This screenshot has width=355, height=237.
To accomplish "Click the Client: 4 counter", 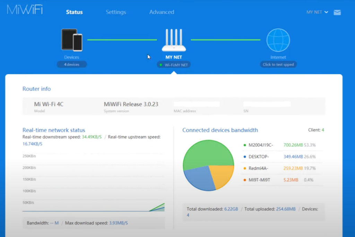I will [x=316, y=130].
